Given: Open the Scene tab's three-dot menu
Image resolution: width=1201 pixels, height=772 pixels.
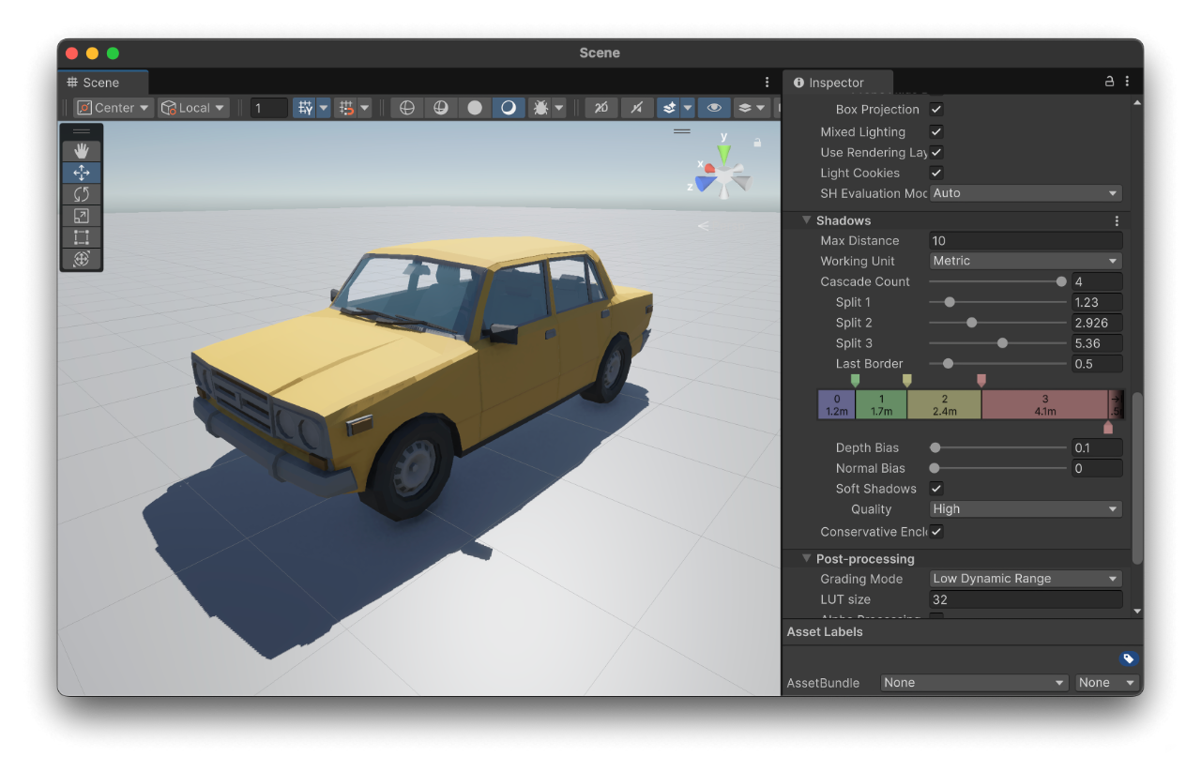Looking at the screenshot, I should pos(767,83).
